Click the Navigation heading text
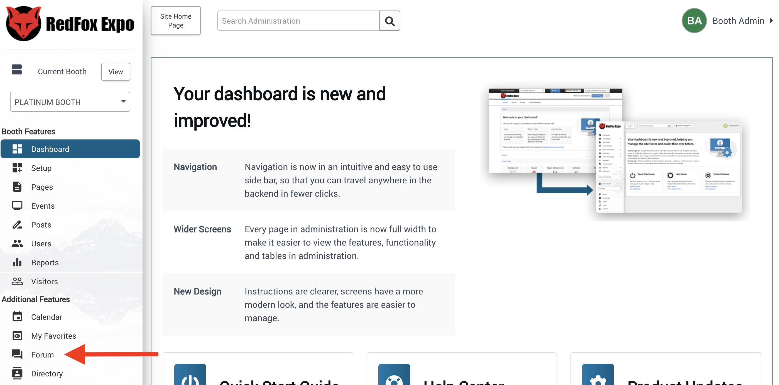This screenshot has width=779, height=385. (195, 167)
